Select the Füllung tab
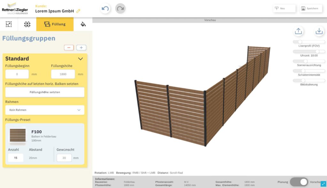Screen dimensions: 327x188 (55, 24)
